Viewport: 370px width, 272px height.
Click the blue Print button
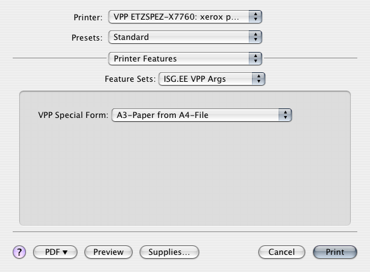click(x=335, y=252)
